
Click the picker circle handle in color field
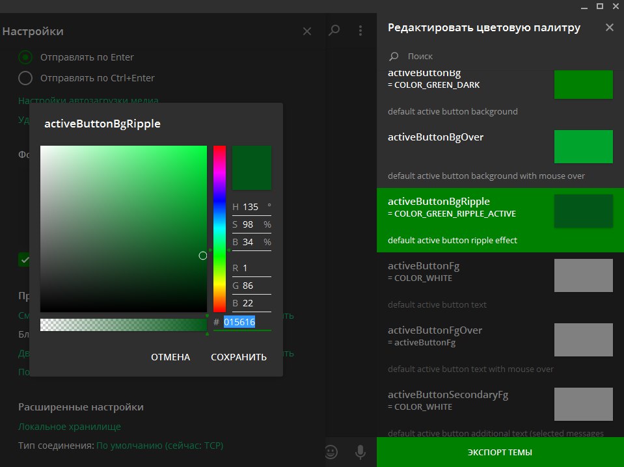[x=203, y=256]
